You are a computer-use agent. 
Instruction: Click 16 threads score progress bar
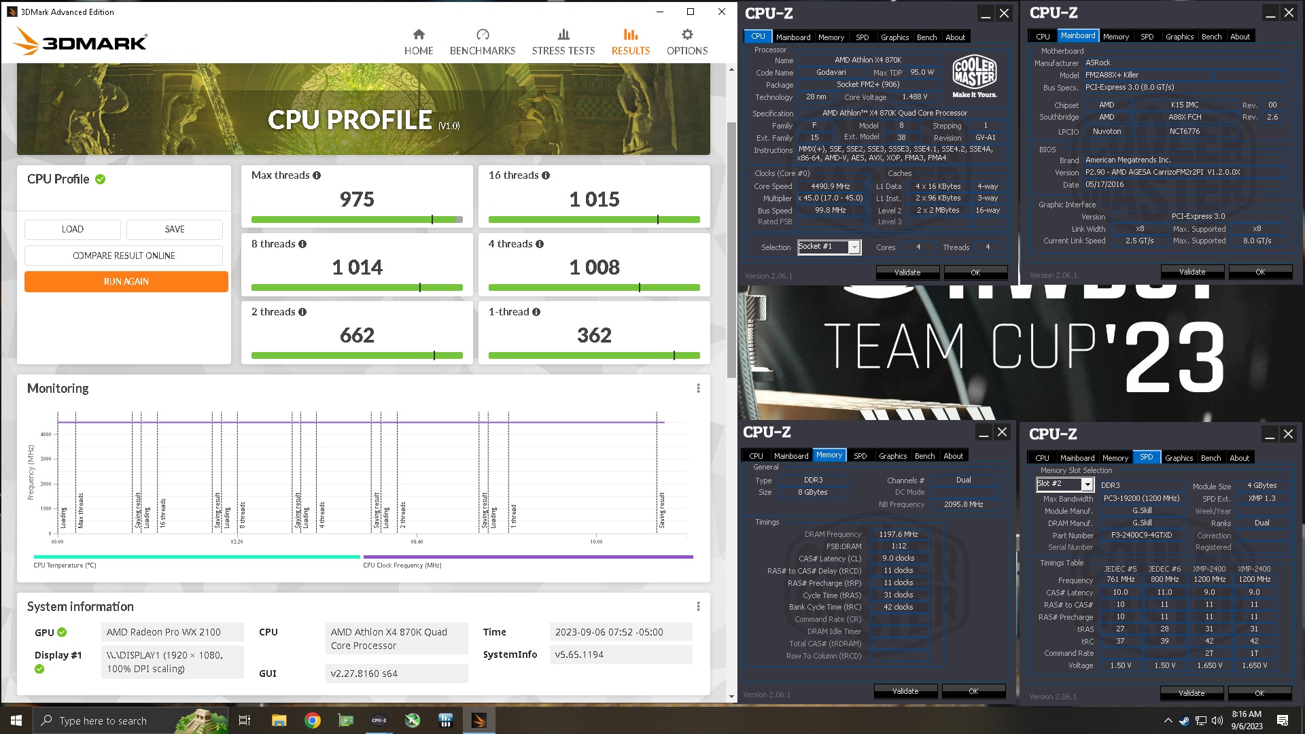coord(594,220)
